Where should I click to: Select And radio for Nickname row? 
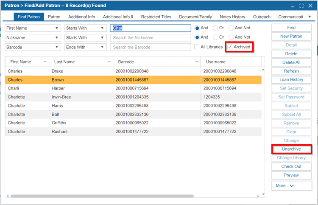click(x=197, y=37)
